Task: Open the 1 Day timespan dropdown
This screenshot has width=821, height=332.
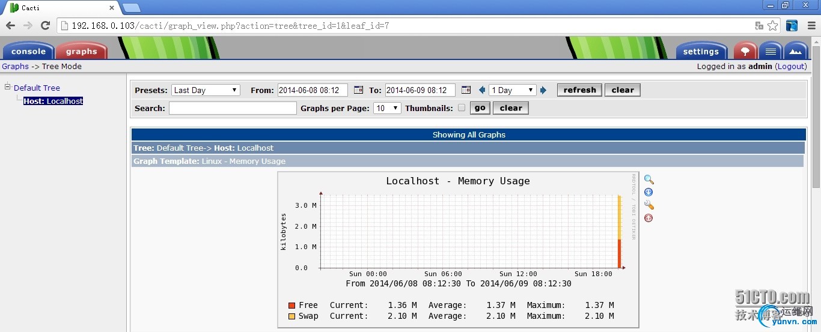Action: [x=513, y=90]
